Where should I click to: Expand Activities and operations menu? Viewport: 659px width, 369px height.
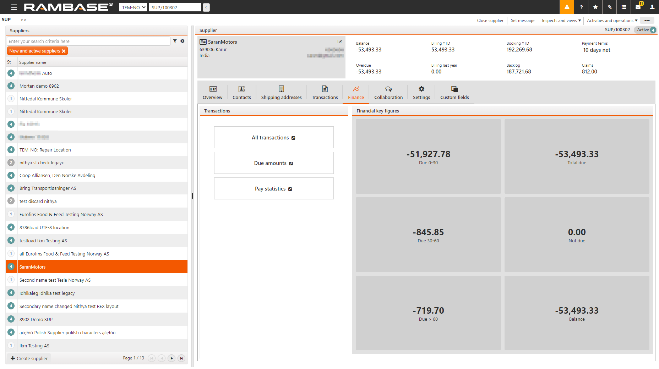tap(612, 21)
